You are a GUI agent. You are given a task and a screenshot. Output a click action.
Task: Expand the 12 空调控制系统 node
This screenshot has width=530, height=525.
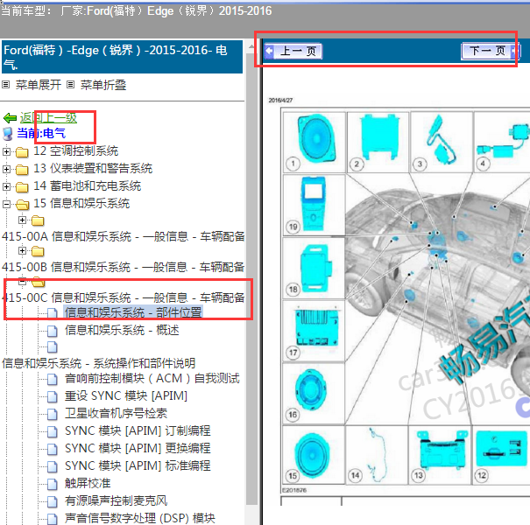pyautogui.click(x=6, y=151)
